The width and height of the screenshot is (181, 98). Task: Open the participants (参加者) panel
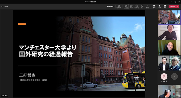[x=126, y=6]
